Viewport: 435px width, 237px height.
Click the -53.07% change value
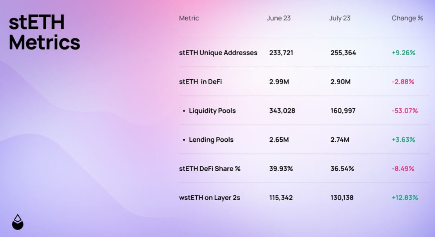(404, 111)
